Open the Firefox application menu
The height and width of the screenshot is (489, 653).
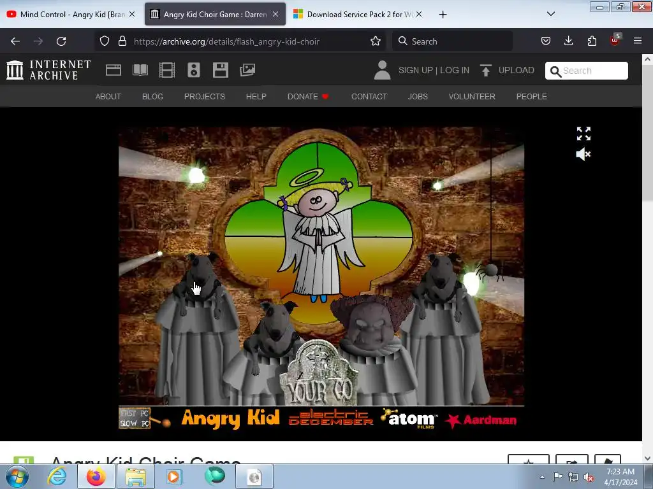tap(638, 41)
